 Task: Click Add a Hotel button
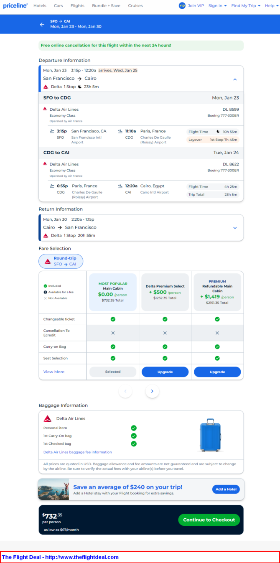(226, 489)
